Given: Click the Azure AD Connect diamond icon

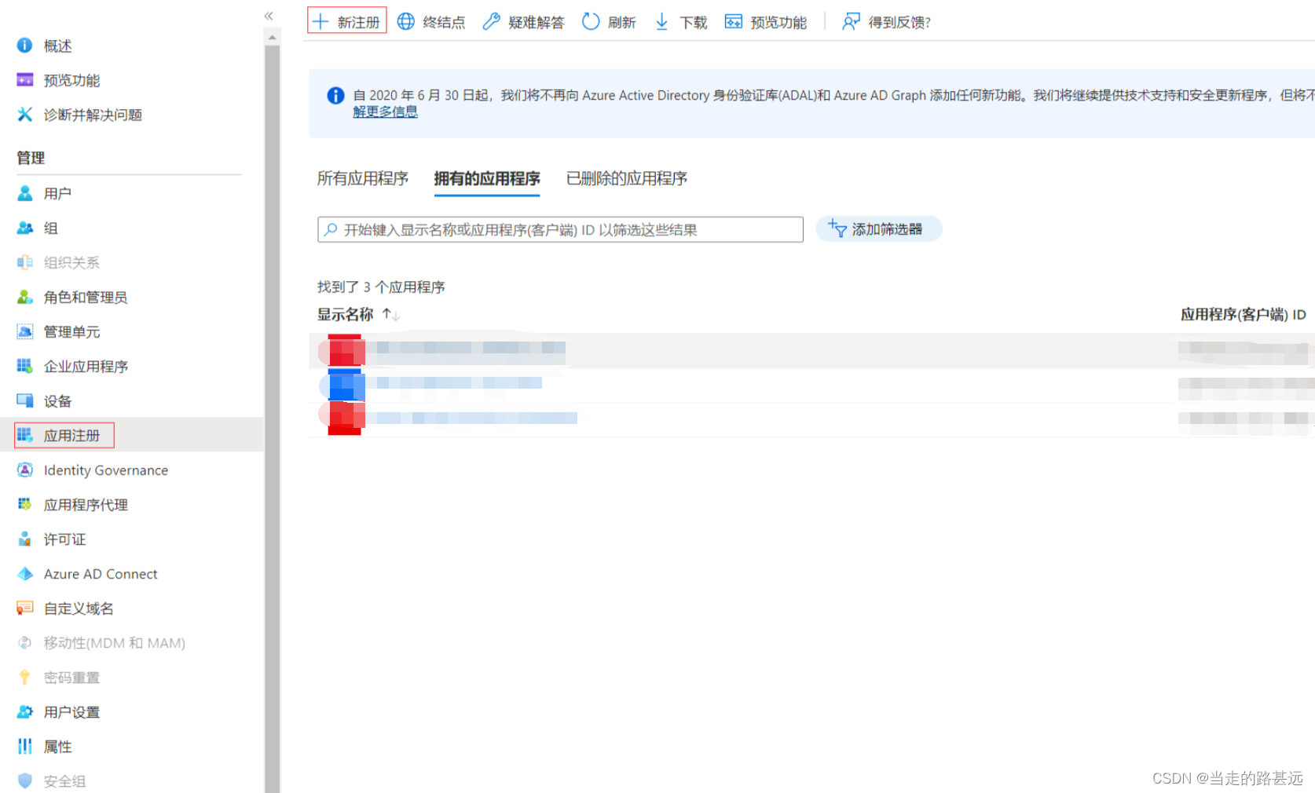Looking at the screenshot, I should [x=25, y=574].
